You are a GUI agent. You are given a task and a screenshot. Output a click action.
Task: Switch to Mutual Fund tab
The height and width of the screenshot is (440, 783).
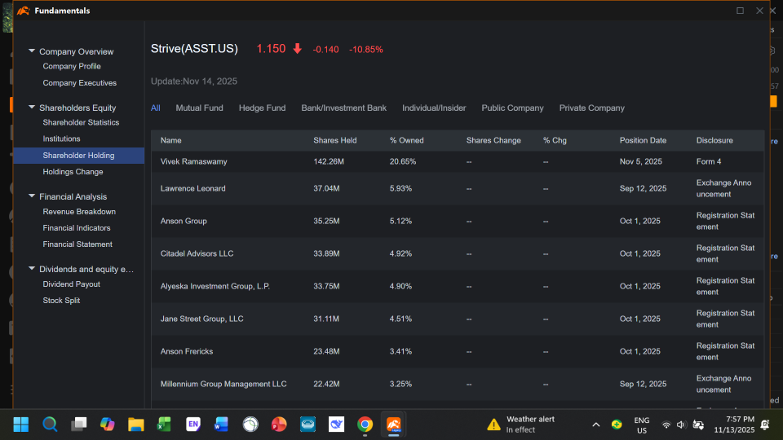(x=199, y=108)
